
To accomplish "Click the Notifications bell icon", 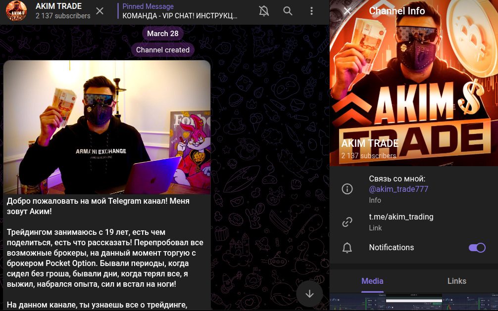I will [x=348, y=248].
